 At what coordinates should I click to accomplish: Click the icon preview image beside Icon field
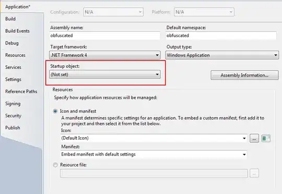[x=266, y=138]
